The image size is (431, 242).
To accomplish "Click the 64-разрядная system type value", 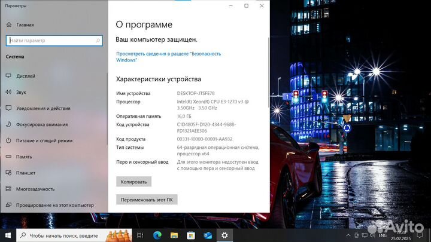I will point(218,151).
